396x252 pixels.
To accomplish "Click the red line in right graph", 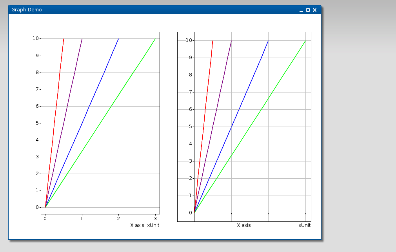I will (203, 127).
